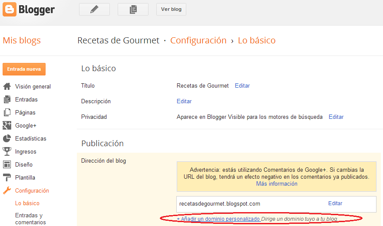Click the Ingresos trophy icon
The height and width of the screenshot is (226, 383).
click(x=7, y=151)
